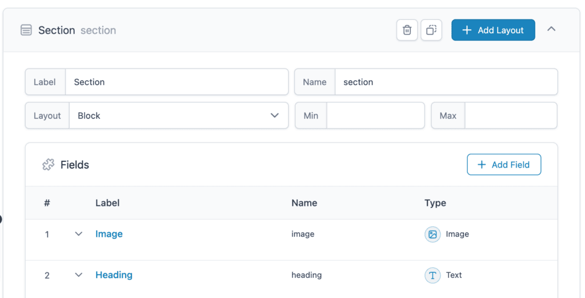Click the Type column header
Image resolution: width=585 pixels, height=298 pixels.
coord(435,203)
